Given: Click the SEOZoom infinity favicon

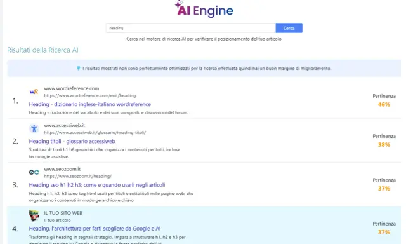Looking at the screenshot, I should [34, 172].
